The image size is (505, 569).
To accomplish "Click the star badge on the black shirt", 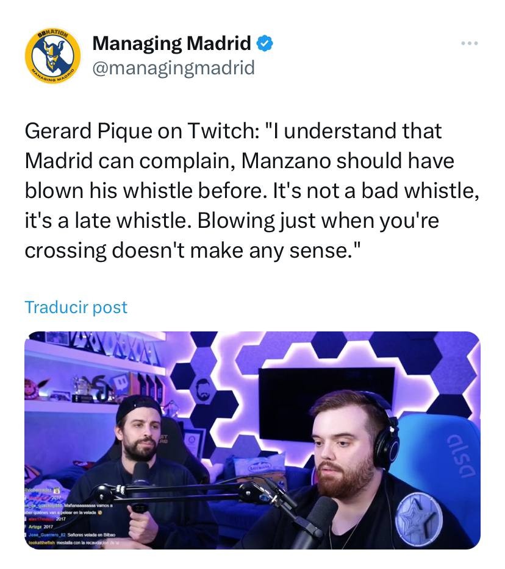I will tap(418, 517).
